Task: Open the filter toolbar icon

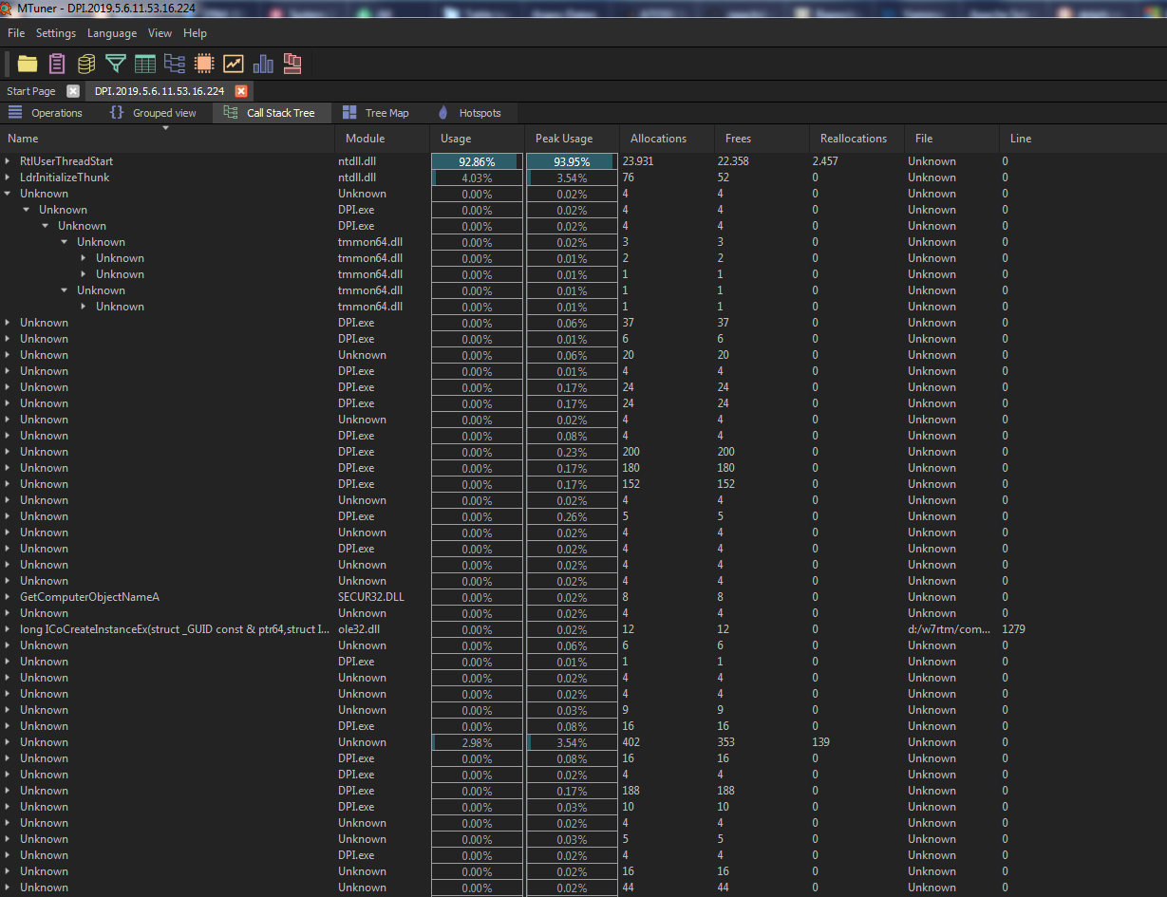Action: [116, 64]
